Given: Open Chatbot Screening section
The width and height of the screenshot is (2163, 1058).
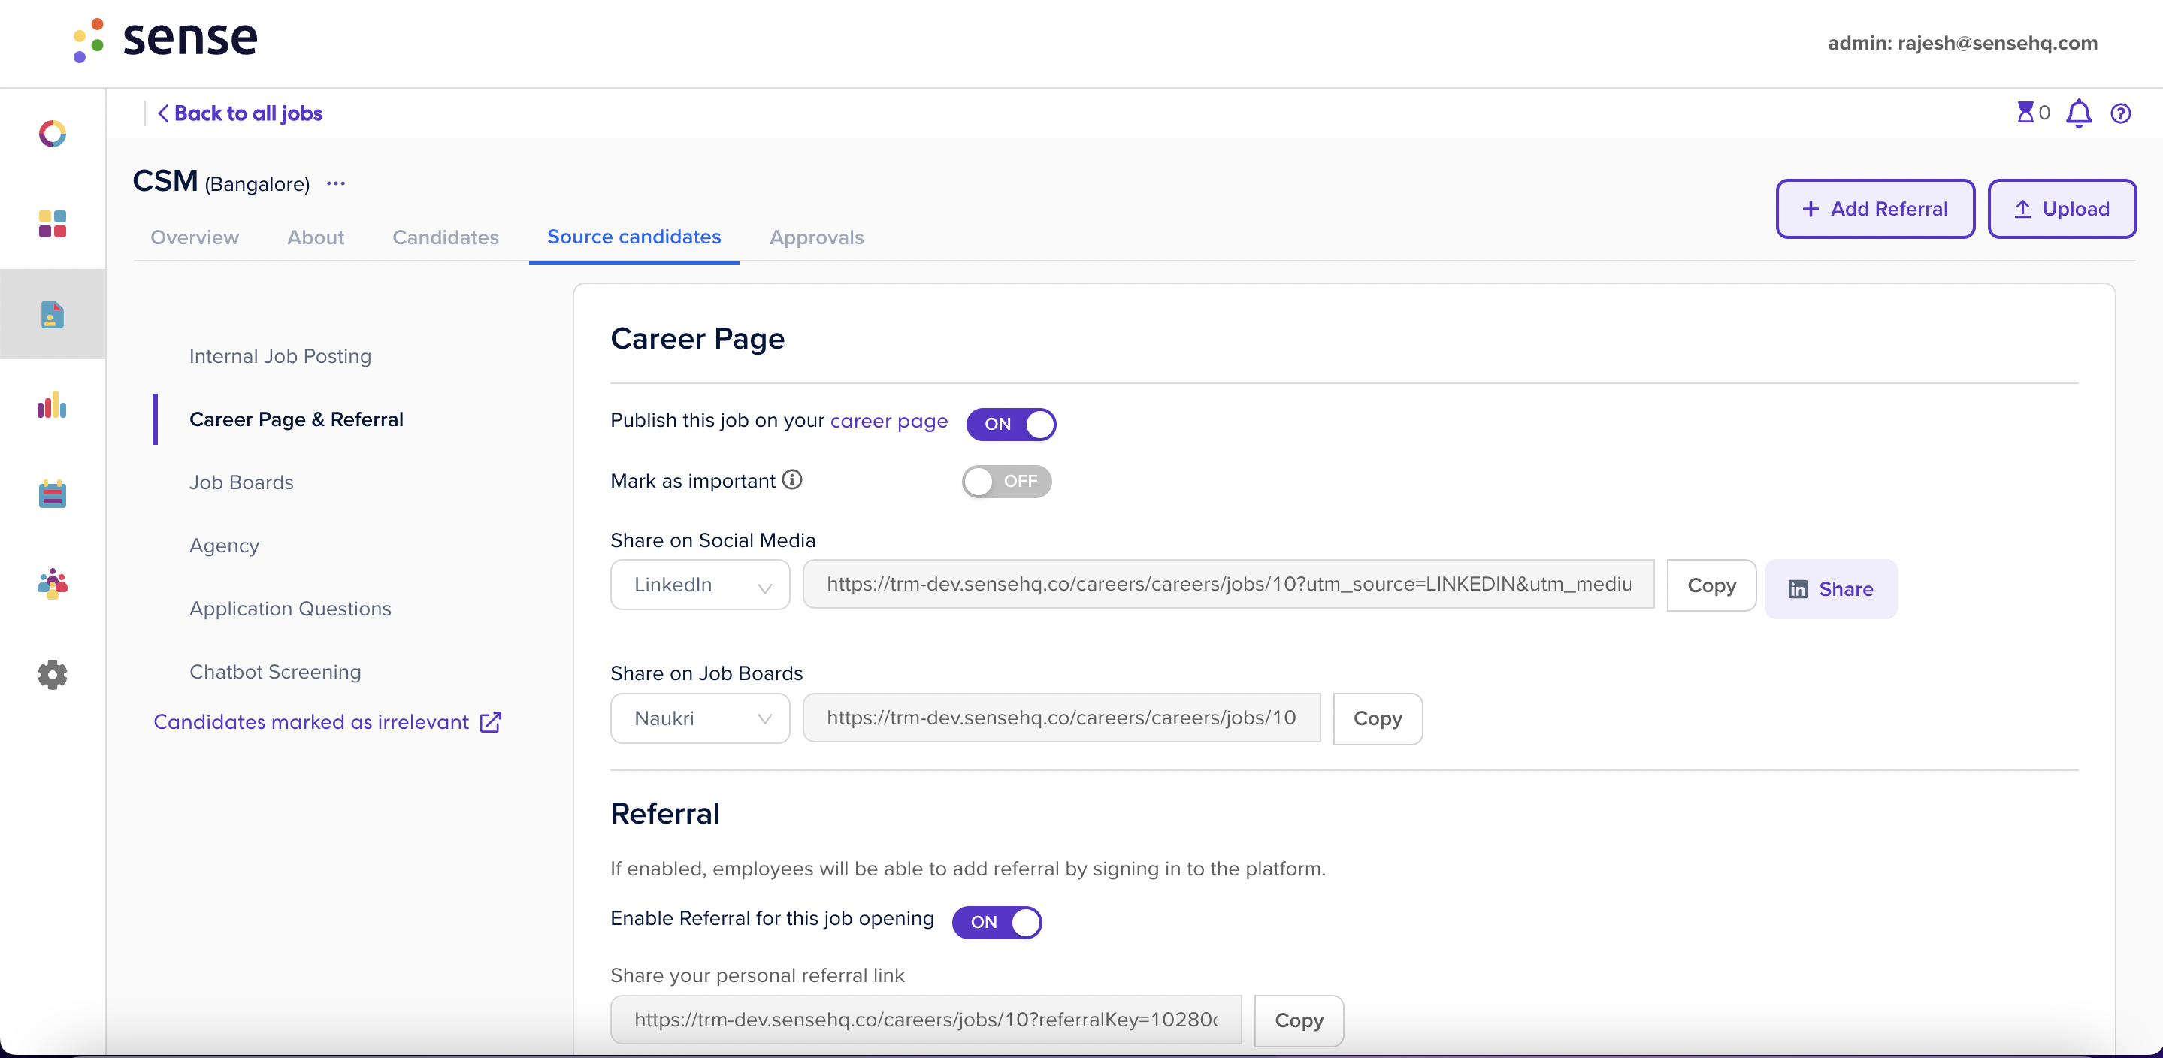Looking at the screenshot, I should [275, 672].
